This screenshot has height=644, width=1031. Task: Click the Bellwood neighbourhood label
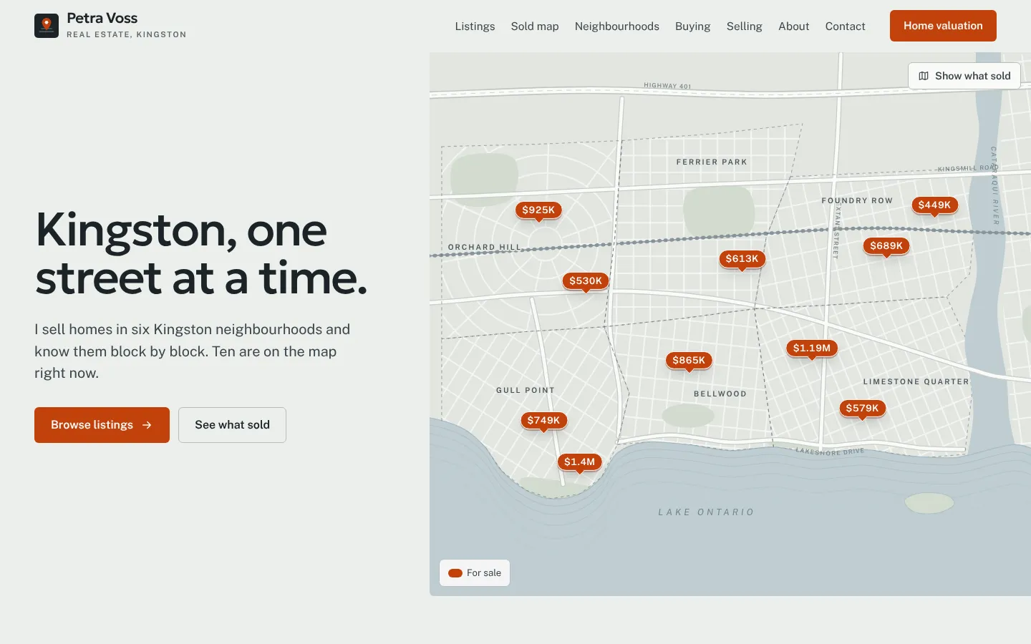coord(720,394)
